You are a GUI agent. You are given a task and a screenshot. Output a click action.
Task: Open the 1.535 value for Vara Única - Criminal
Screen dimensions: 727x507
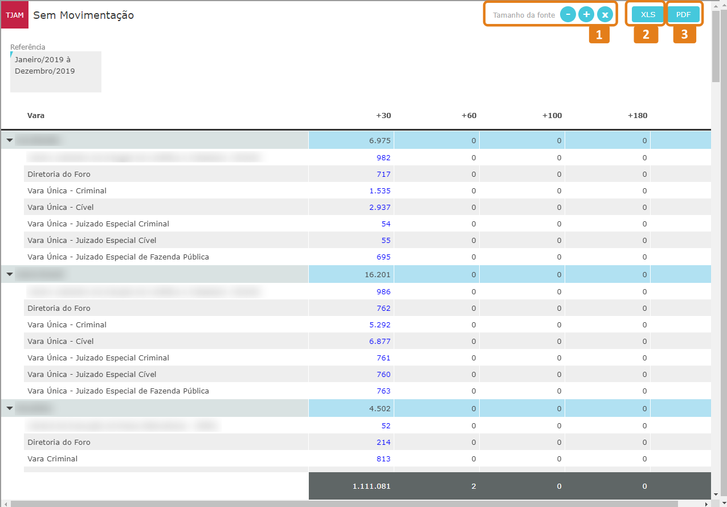coord(380,190)
